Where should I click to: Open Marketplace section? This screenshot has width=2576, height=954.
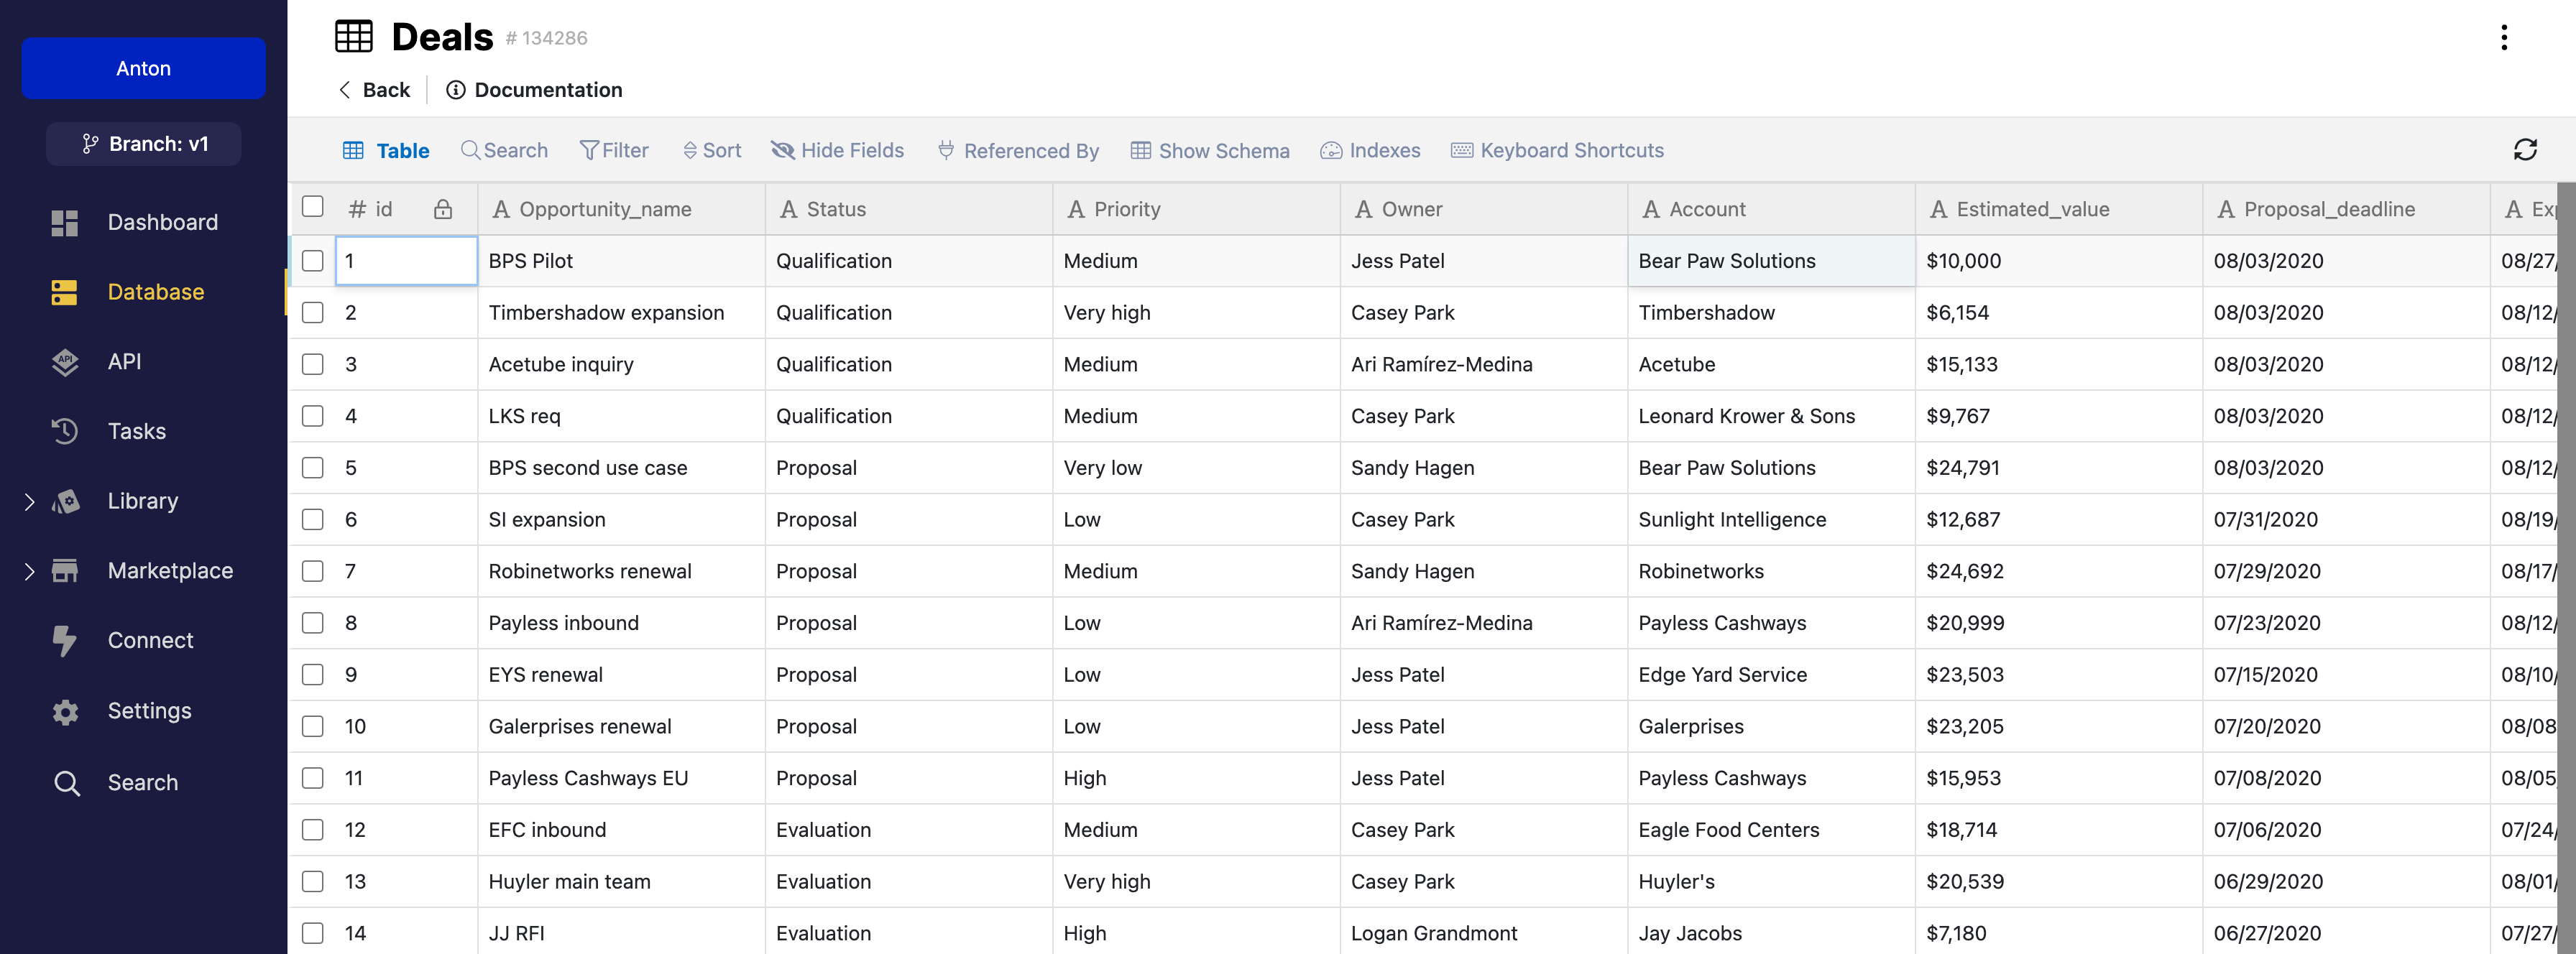[169, 568]
